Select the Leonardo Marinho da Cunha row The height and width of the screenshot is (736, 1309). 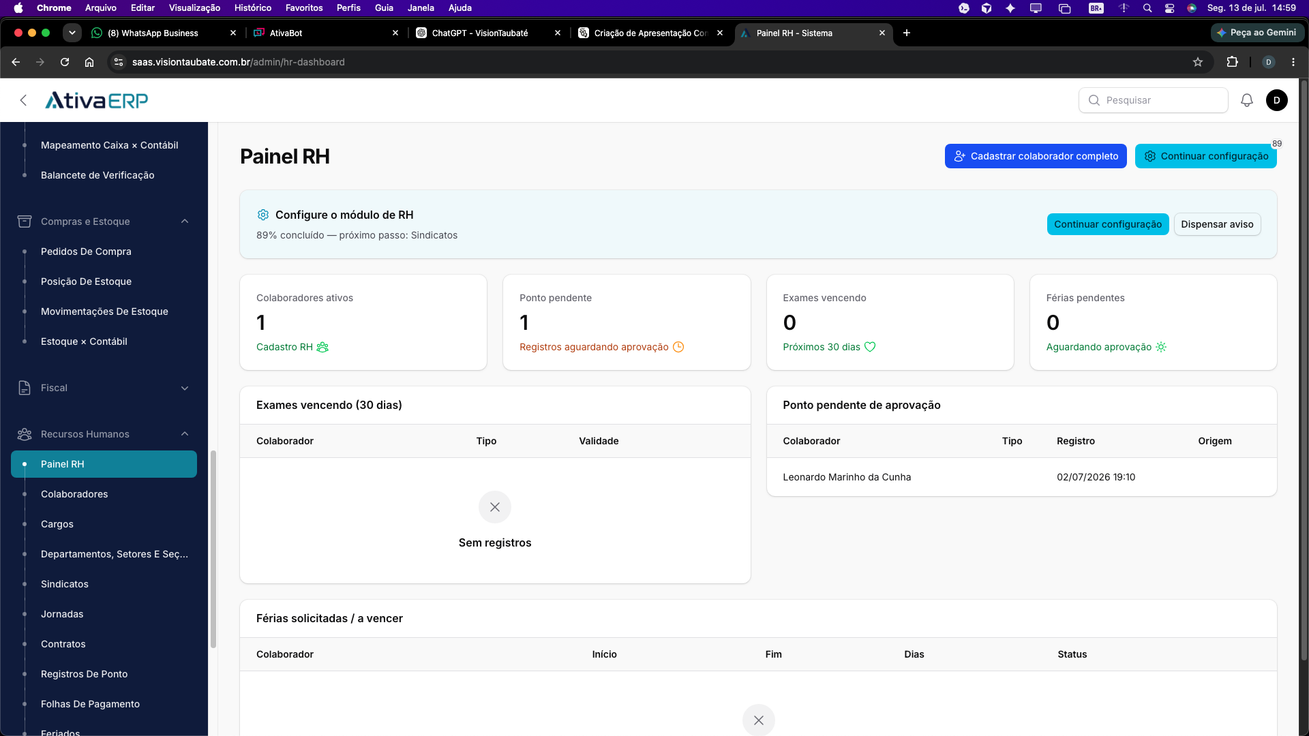1021,477
